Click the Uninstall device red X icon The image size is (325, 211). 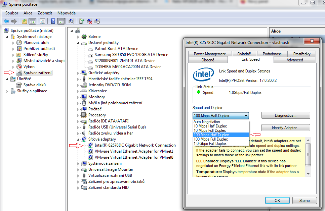coord(90,21)
